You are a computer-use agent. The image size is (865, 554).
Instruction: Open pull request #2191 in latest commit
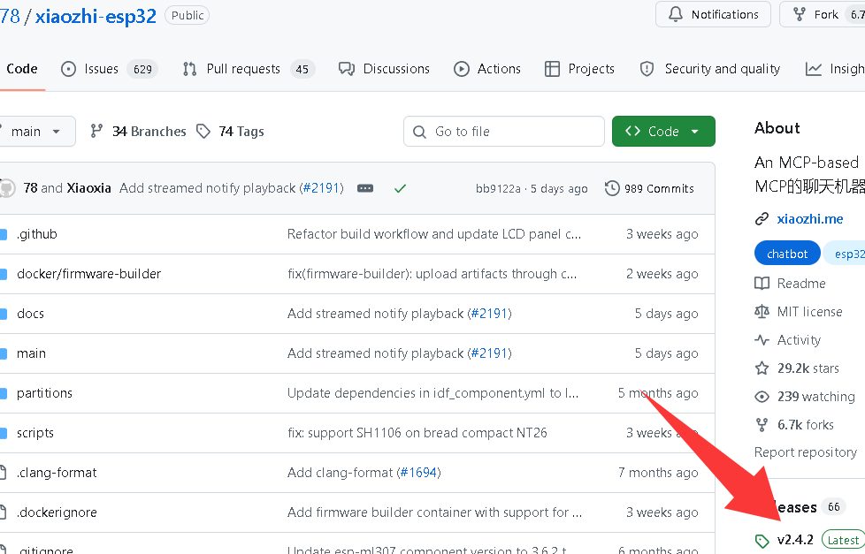[322, 188]
